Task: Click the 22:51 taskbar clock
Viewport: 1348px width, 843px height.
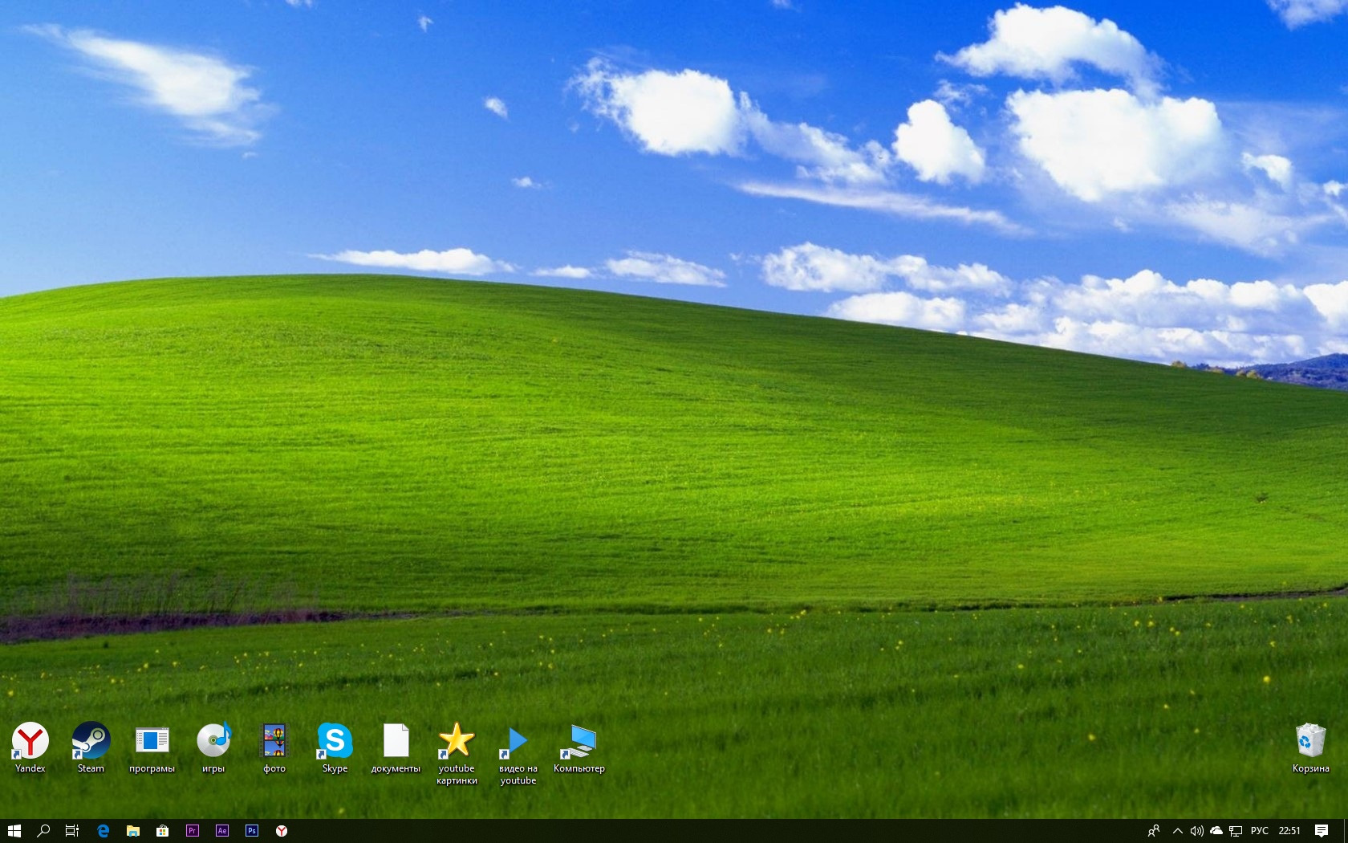Action: 1289,831
